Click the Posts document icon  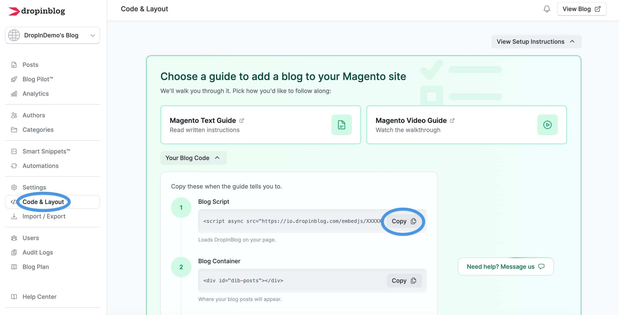[x=14, y=65]
